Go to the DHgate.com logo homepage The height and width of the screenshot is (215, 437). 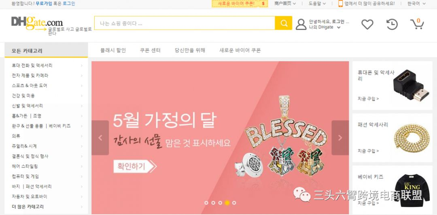point(37,22)
